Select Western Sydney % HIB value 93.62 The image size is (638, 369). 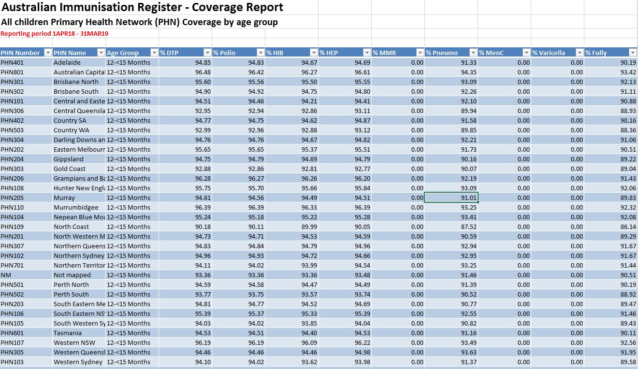[x=291, y=362]
